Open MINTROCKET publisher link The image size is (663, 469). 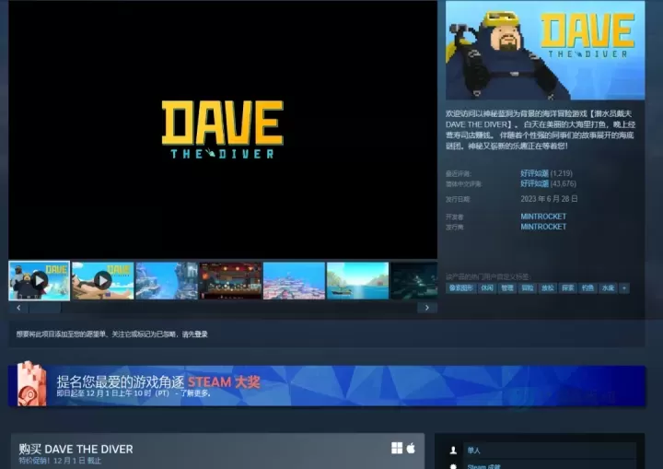pyautogui.click(x=543, y=226)
